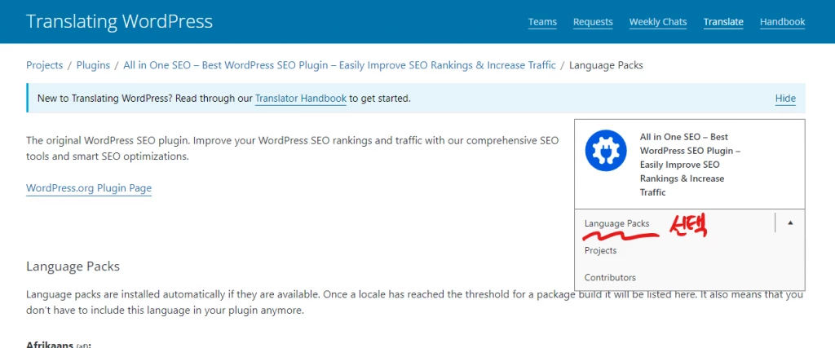Click the Language Packs breadcrumb text
Screen dimensions: 835x348
tap(606, 65)
